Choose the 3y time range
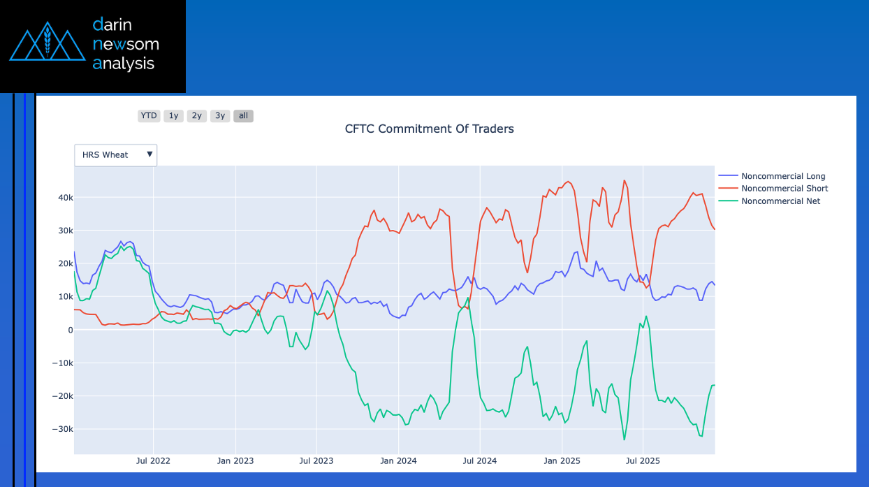 (x=220, y=116)
